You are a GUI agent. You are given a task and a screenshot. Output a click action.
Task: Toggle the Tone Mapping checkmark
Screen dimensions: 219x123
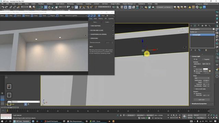pos(113,26)
